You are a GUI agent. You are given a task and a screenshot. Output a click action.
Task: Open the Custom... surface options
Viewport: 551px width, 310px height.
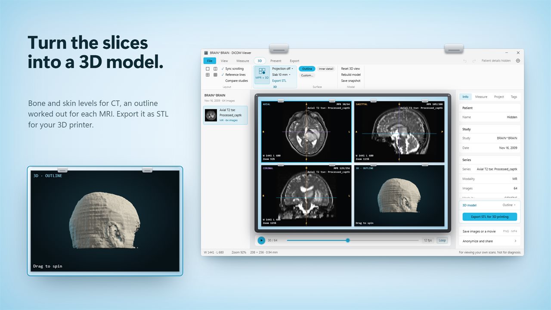pyautogui.click(x=307, y=75)
